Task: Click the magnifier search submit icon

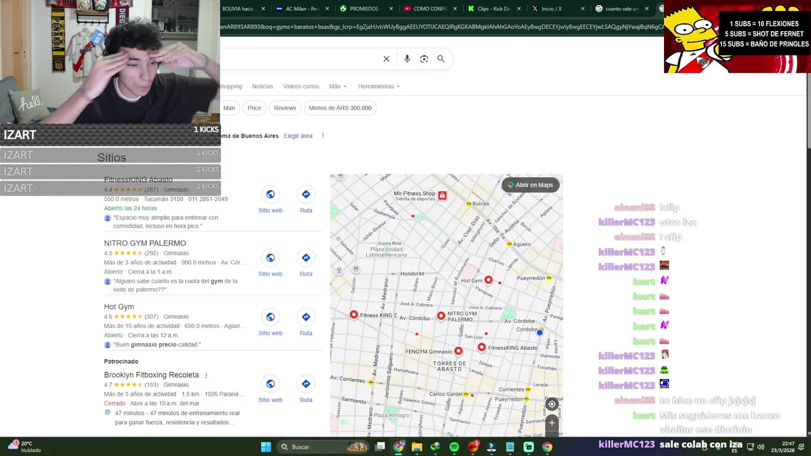Action: [441, 59]
